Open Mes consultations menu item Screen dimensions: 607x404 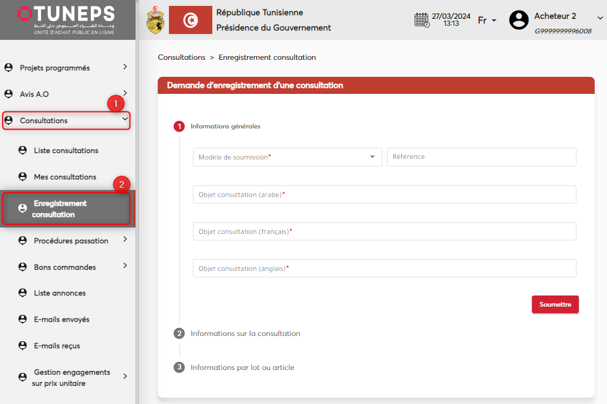(x=65, y=177)
